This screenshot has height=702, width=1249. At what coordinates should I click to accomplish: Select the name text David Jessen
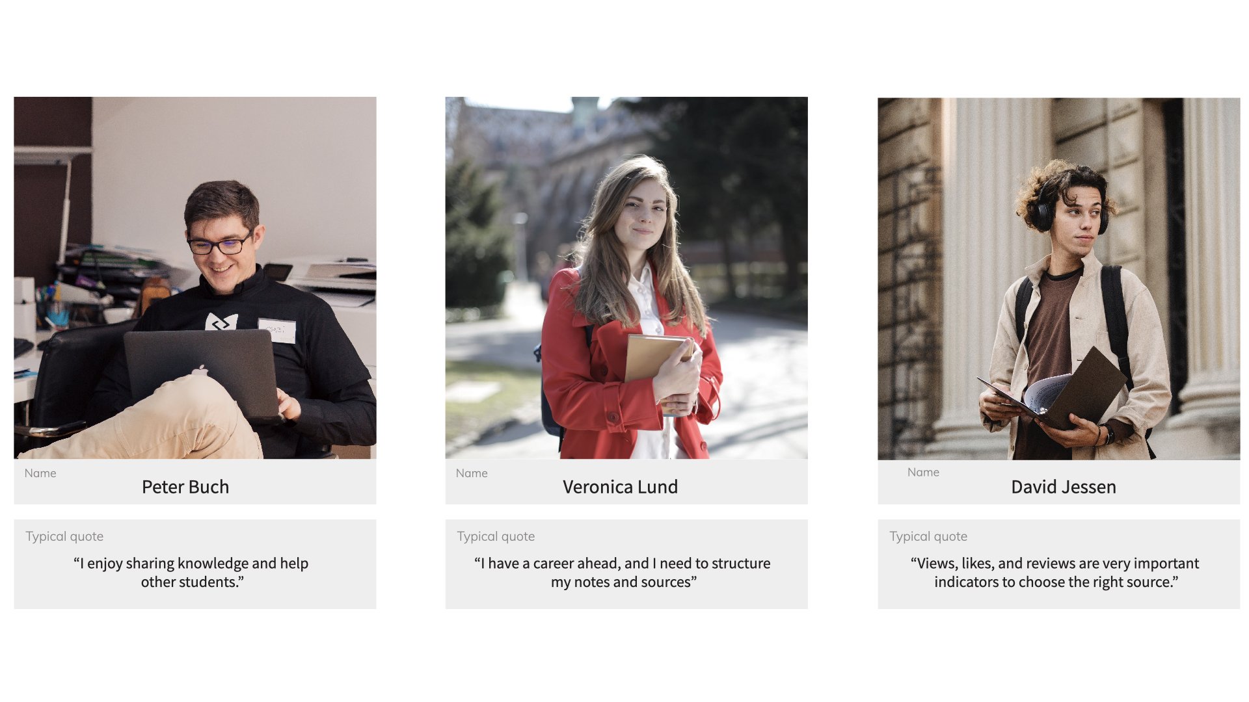[x=1063, y=487]
